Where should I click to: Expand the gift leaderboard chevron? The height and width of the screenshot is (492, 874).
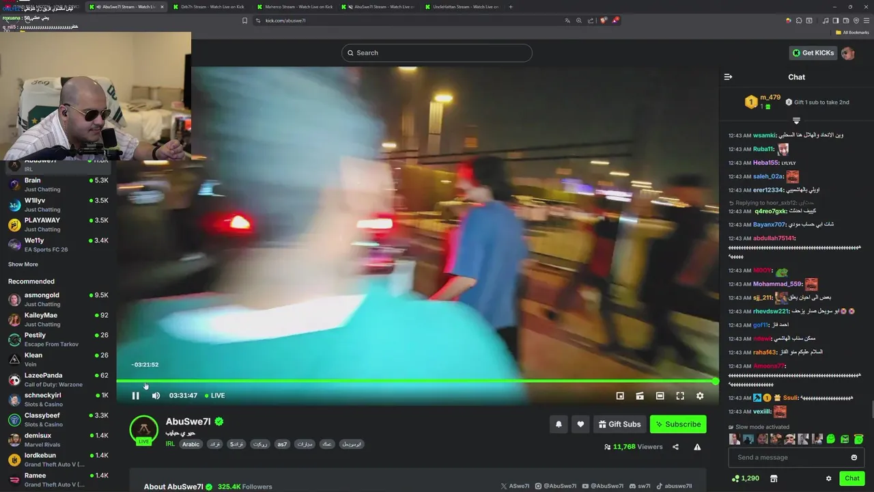pos(796,121)
